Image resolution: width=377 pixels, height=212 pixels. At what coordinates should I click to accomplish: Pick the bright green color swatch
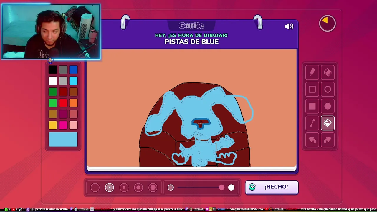coord(53,103)
